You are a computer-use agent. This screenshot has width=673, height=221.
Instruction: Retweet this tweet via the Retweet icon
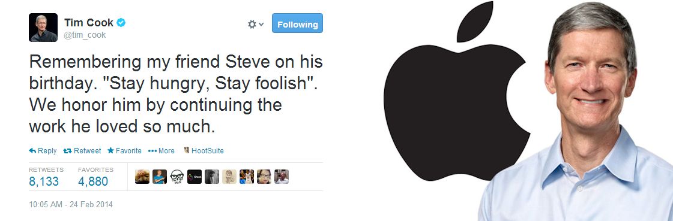coord(67,151)
